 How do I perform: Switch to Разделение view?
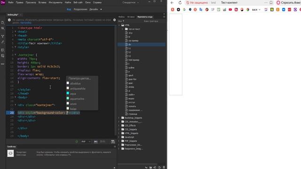point(80,9)
